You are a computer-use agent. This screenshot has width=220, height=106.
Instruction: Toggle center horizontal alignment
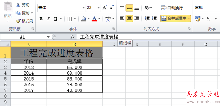click(x=129, y=18)
